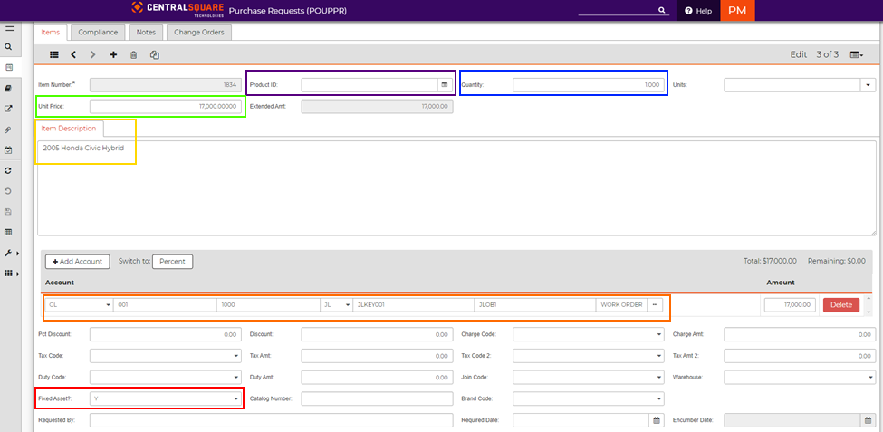Open the Required Date calendar picker

coord(656,419)
